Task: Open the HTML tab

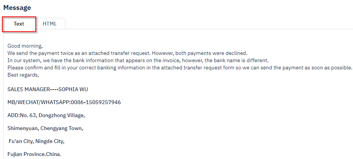Action: [x=50, y=24]
